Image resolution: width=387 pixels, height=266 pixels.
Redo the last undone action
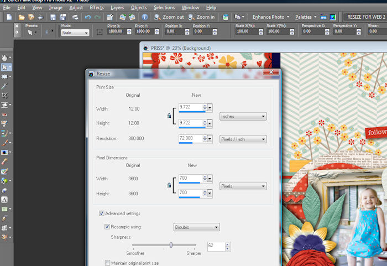(97, 17)
